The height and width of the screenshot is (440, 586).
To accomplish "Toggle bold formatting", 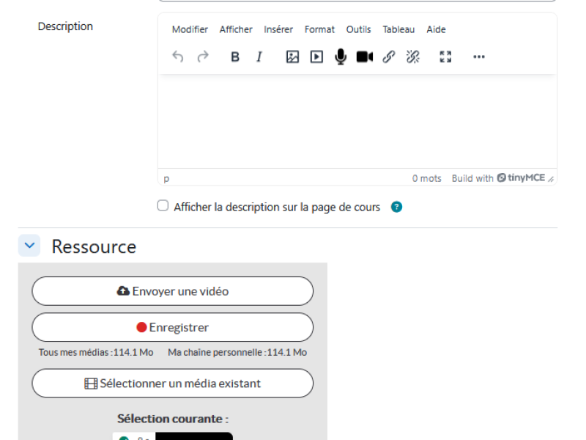I will [x=235, y=57].
